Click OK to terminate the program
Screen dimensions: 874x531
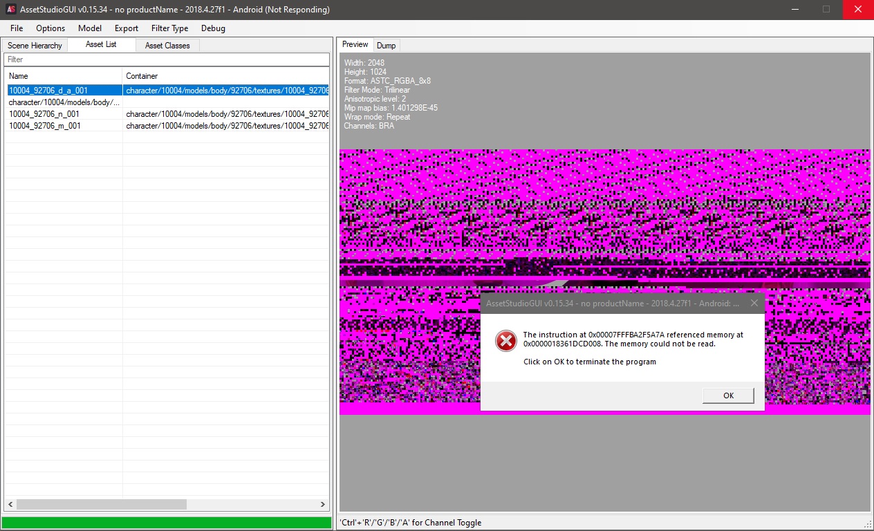(x=727, y=395)
